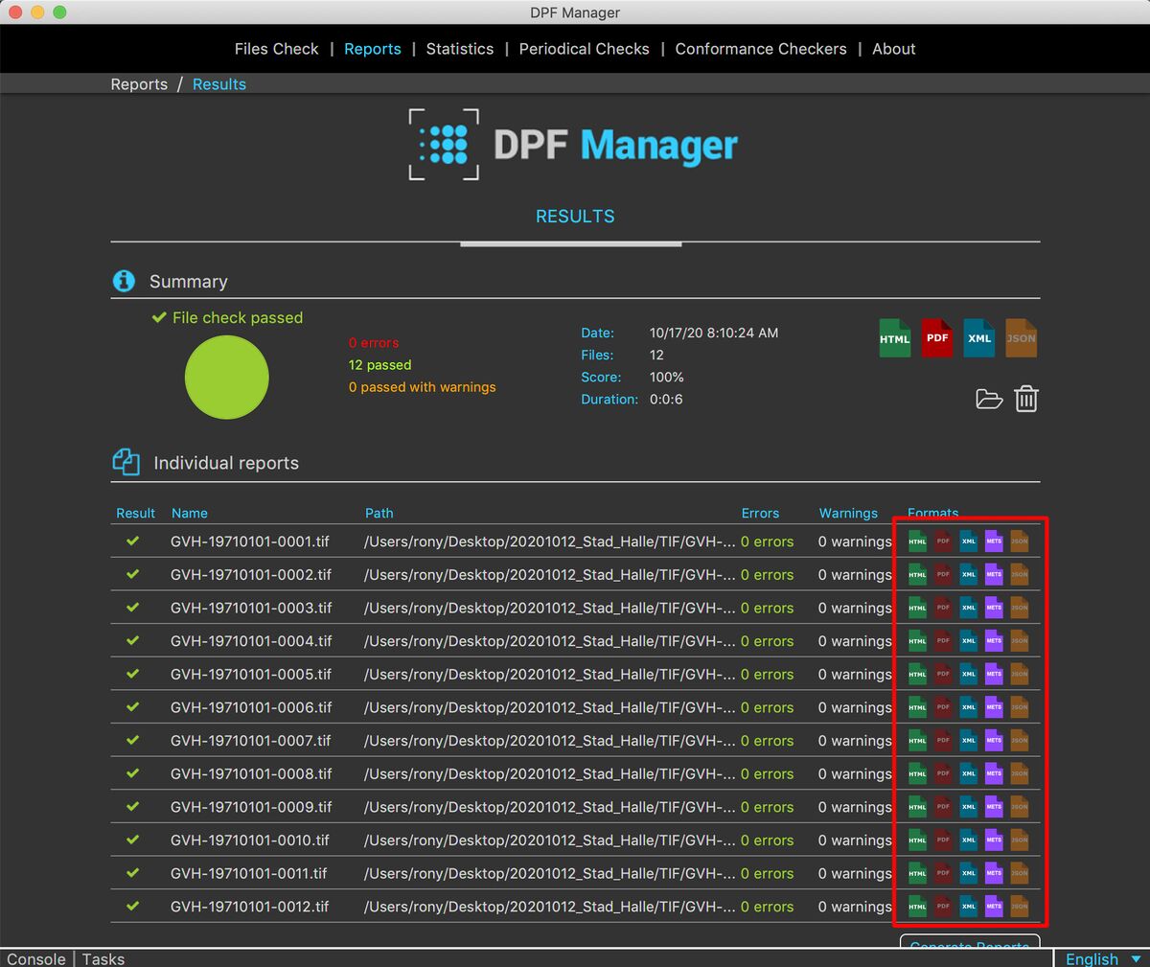1150x967 pixels.
Task: Switch to the Console tab
Action: click(x=35, y=958)
